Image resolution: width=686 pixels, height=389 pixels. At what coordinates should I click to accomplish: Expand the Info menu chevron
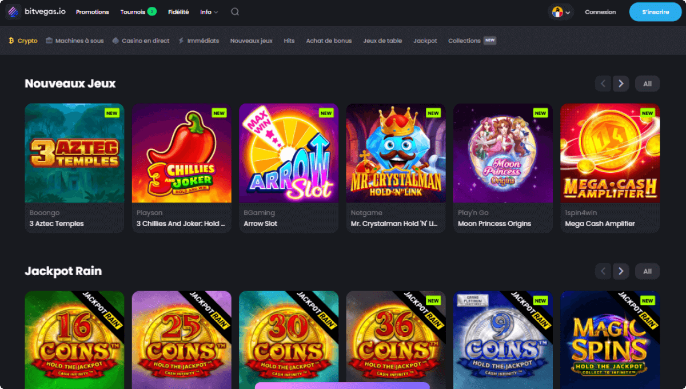click(216, 12)
